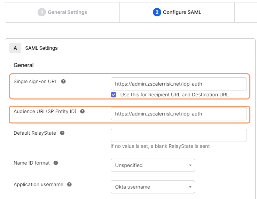Screen dimensions: 257x199
Task: Click the Single sign-on URL text field
Action: [x=178, y=84]
